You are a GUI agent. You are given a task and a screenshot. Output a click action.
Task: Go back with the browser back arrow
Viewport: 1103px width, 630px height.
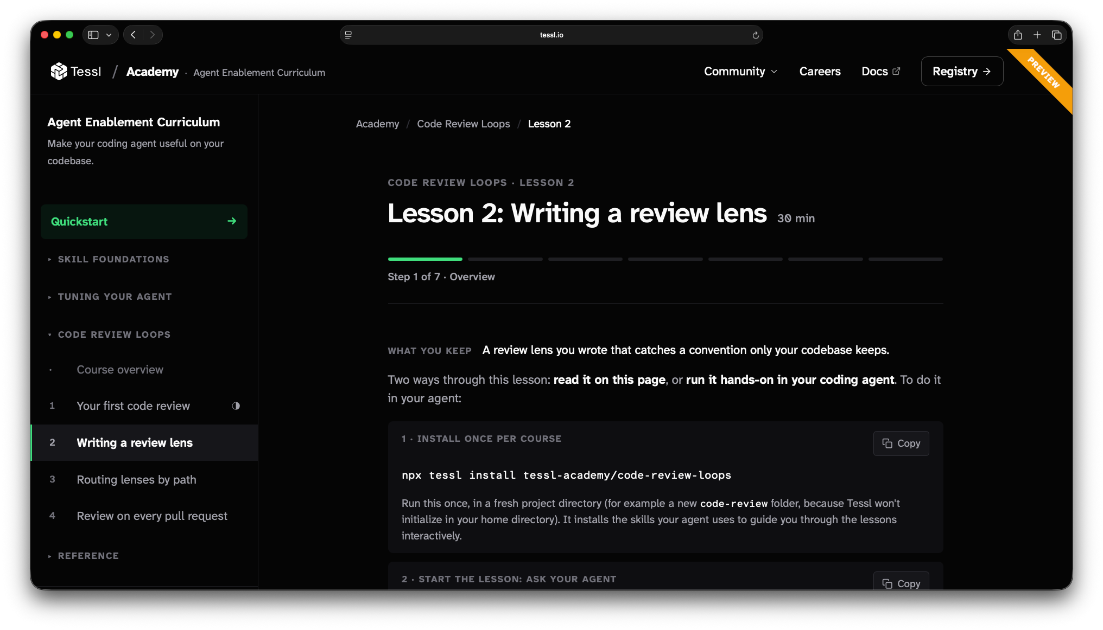(133, 35)
